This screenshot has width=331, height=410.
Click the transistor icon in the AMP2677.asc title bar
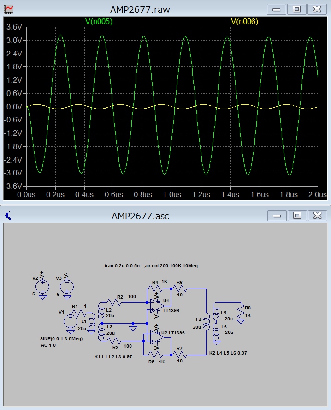point(8,216)
